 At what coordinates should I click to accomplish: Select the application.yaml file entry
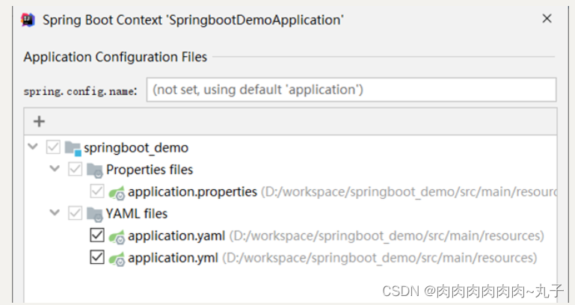pos(176,236)
